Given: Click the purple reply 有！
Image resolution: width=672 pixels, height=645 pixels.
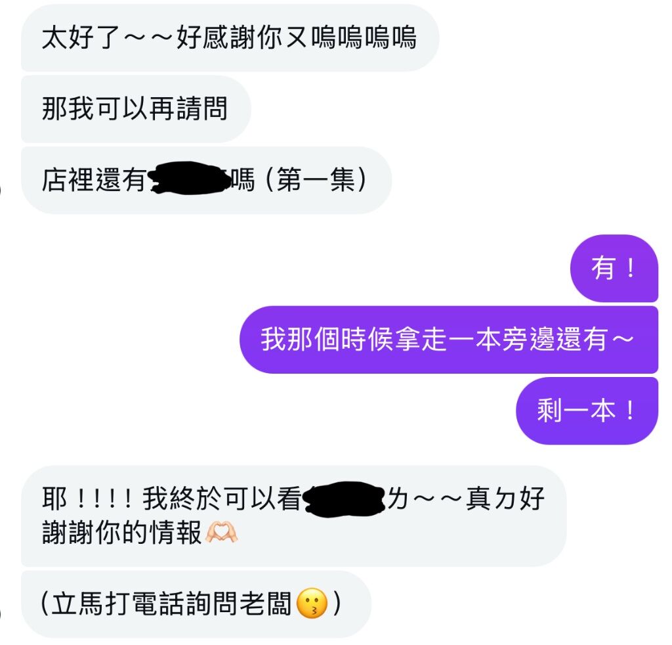Looking at the screenshot, I should coord(614,269).
